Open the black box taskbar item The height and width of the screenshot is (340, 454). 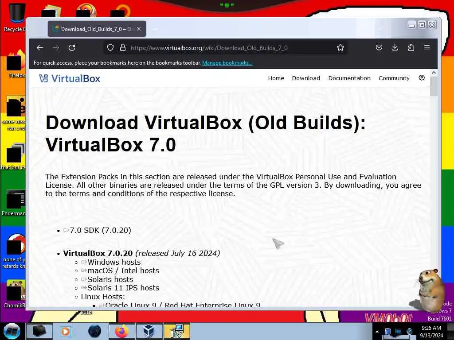[39, 331]
